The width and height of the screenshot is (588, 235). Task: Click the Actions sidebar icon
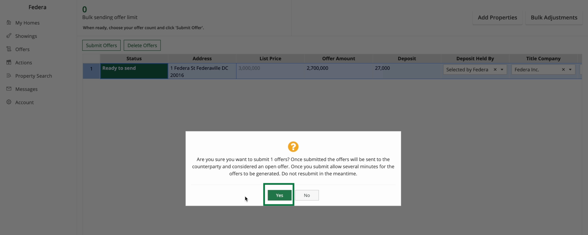click(x=9, y=62)
